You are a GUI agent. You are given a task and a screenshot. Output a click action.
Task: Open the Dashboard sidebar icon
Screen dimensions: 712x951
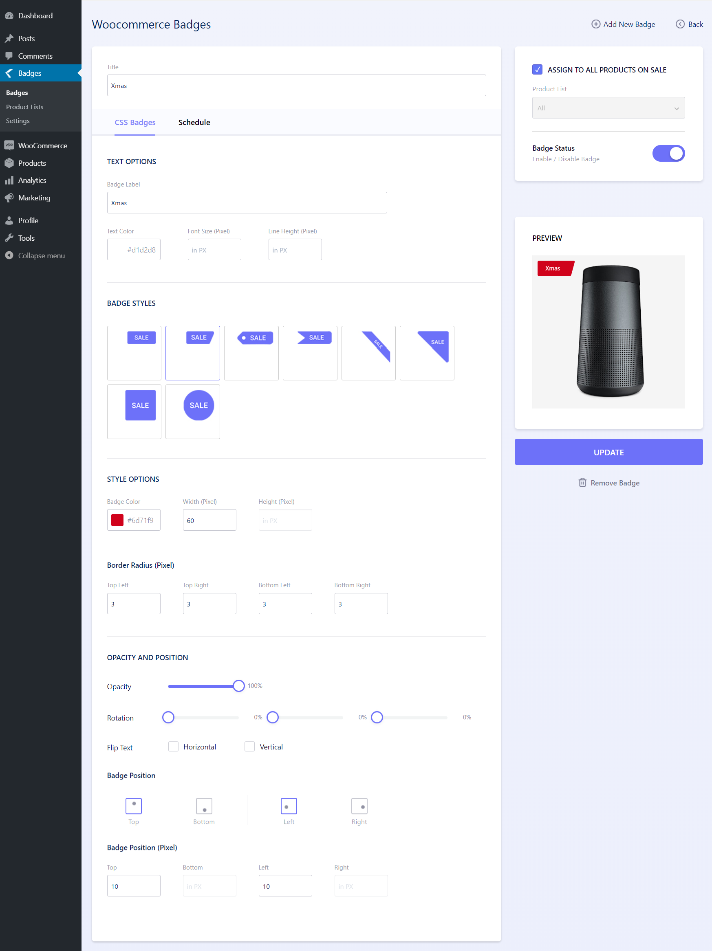[9, 15]
